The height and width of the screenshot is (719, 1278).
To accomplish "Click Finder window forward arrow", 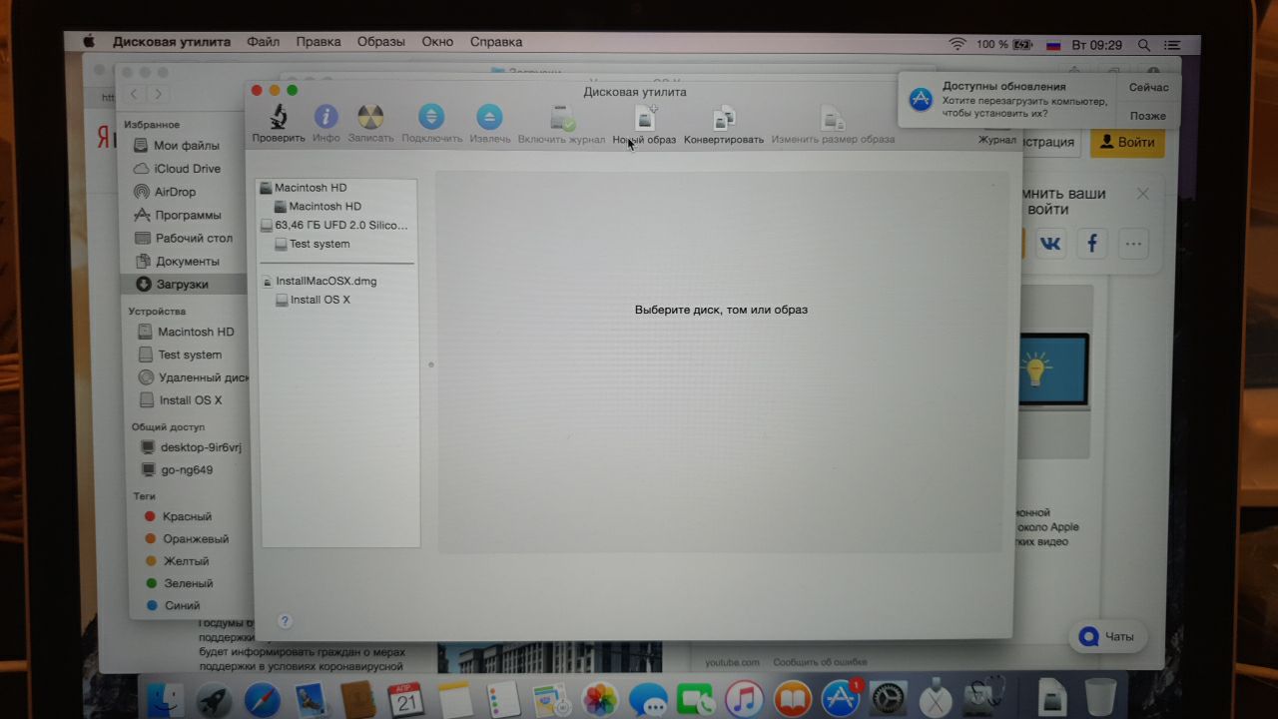I will click(158, 94).
